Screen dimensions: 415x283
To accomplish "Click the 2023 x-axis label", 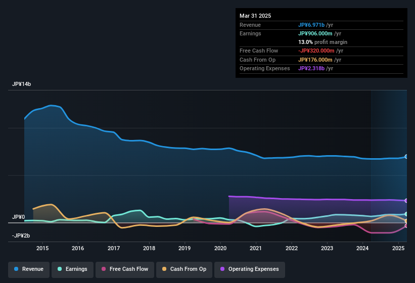I will pos(327,248).
